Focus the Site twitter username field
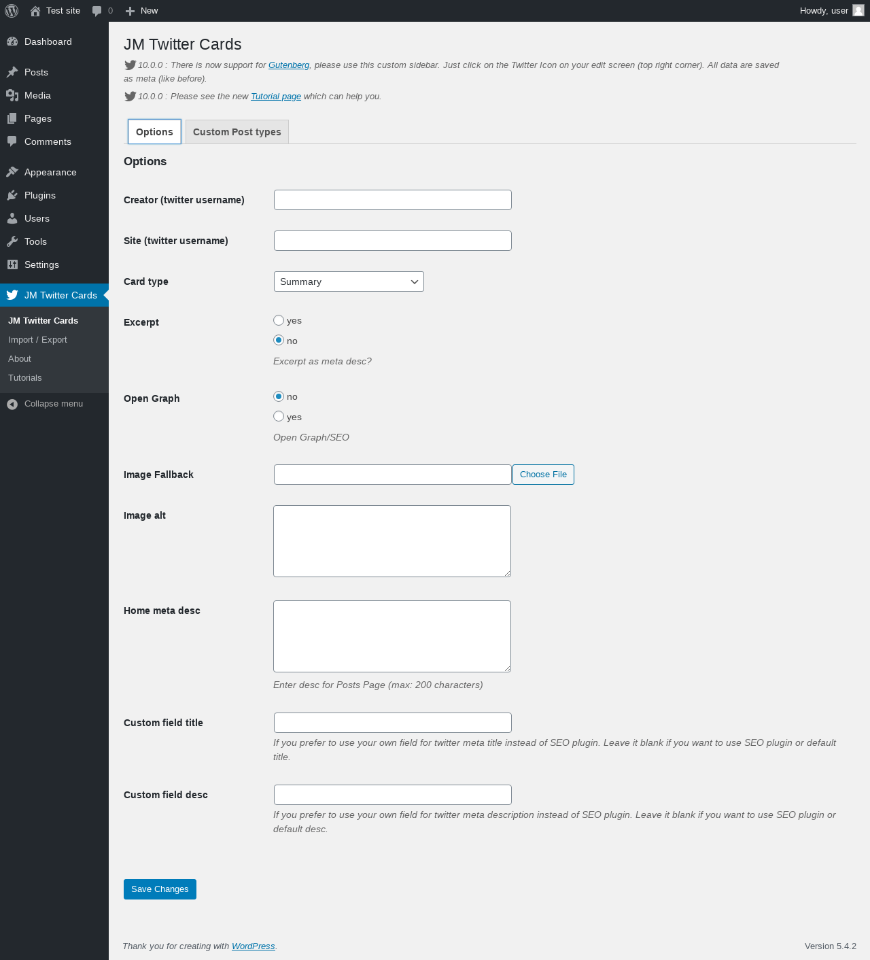 click(393, 241)
